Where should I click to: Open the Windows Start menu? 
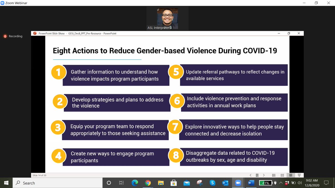[x=6, y=183]
